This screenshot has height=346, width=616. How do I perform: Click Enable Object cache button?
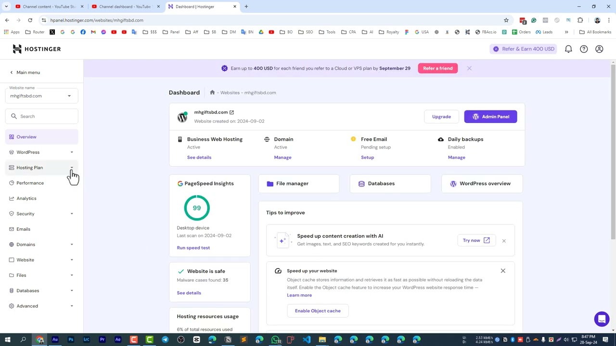[318, 311]
